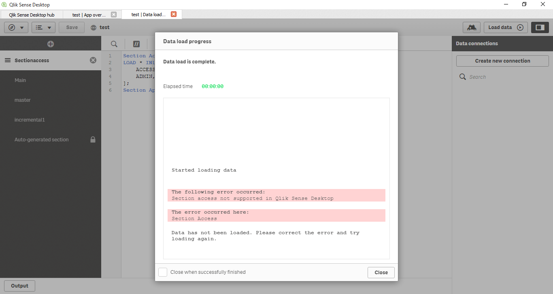
Task: Open the global list menu dropdown
Action: tap(43, 27)
